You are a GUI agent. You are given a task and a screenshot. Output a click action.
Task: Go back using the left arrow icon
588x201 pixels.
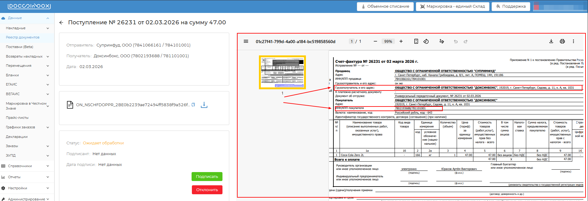click(x=61, y=22)
